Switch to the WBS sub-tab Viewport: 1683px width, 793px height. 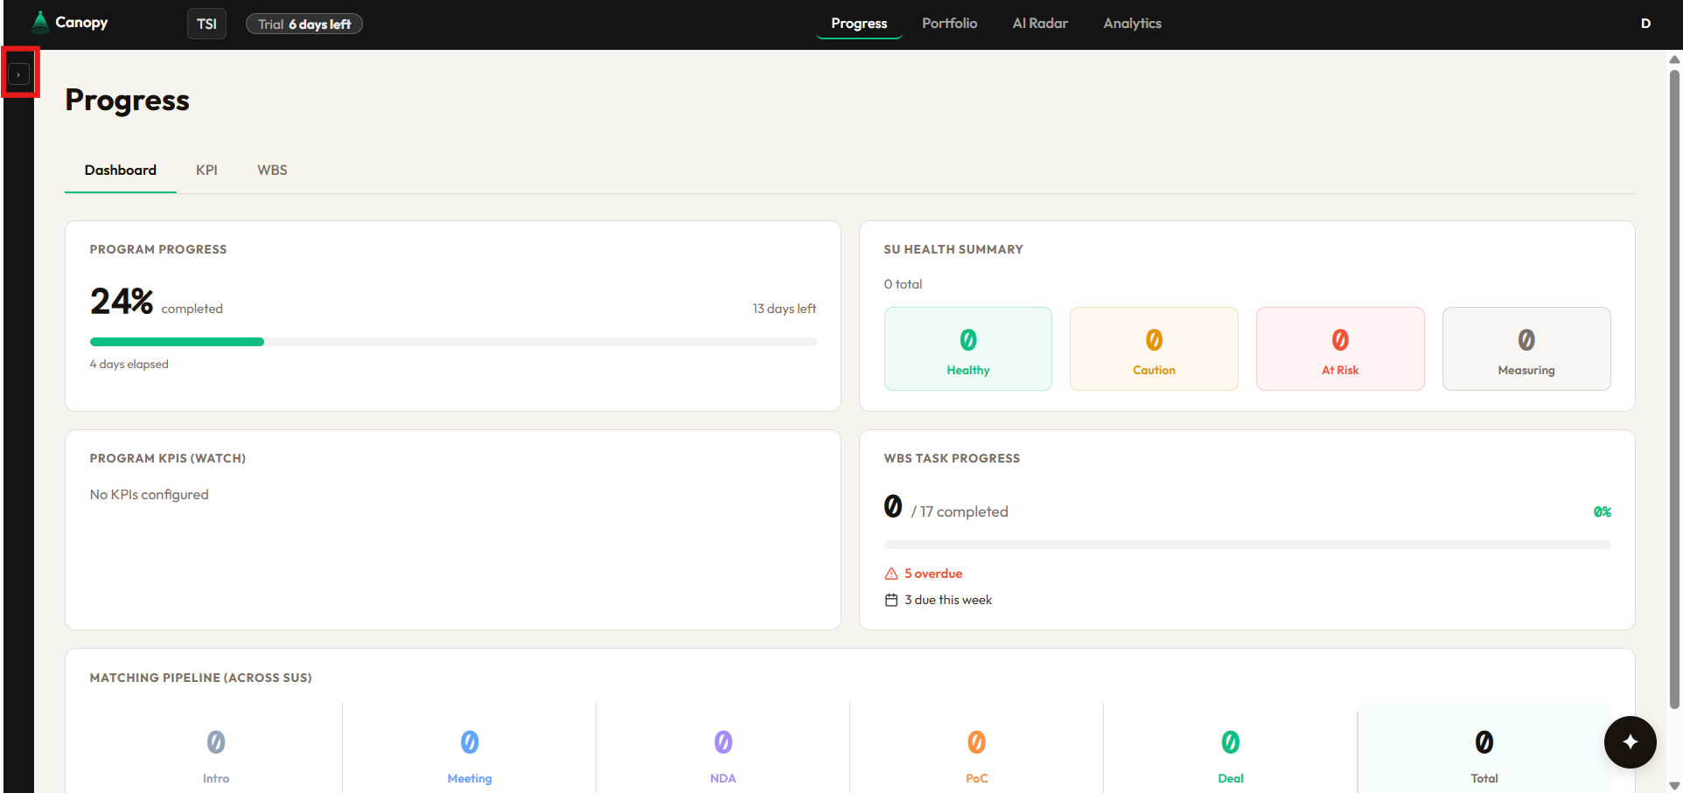click(272, 170)
